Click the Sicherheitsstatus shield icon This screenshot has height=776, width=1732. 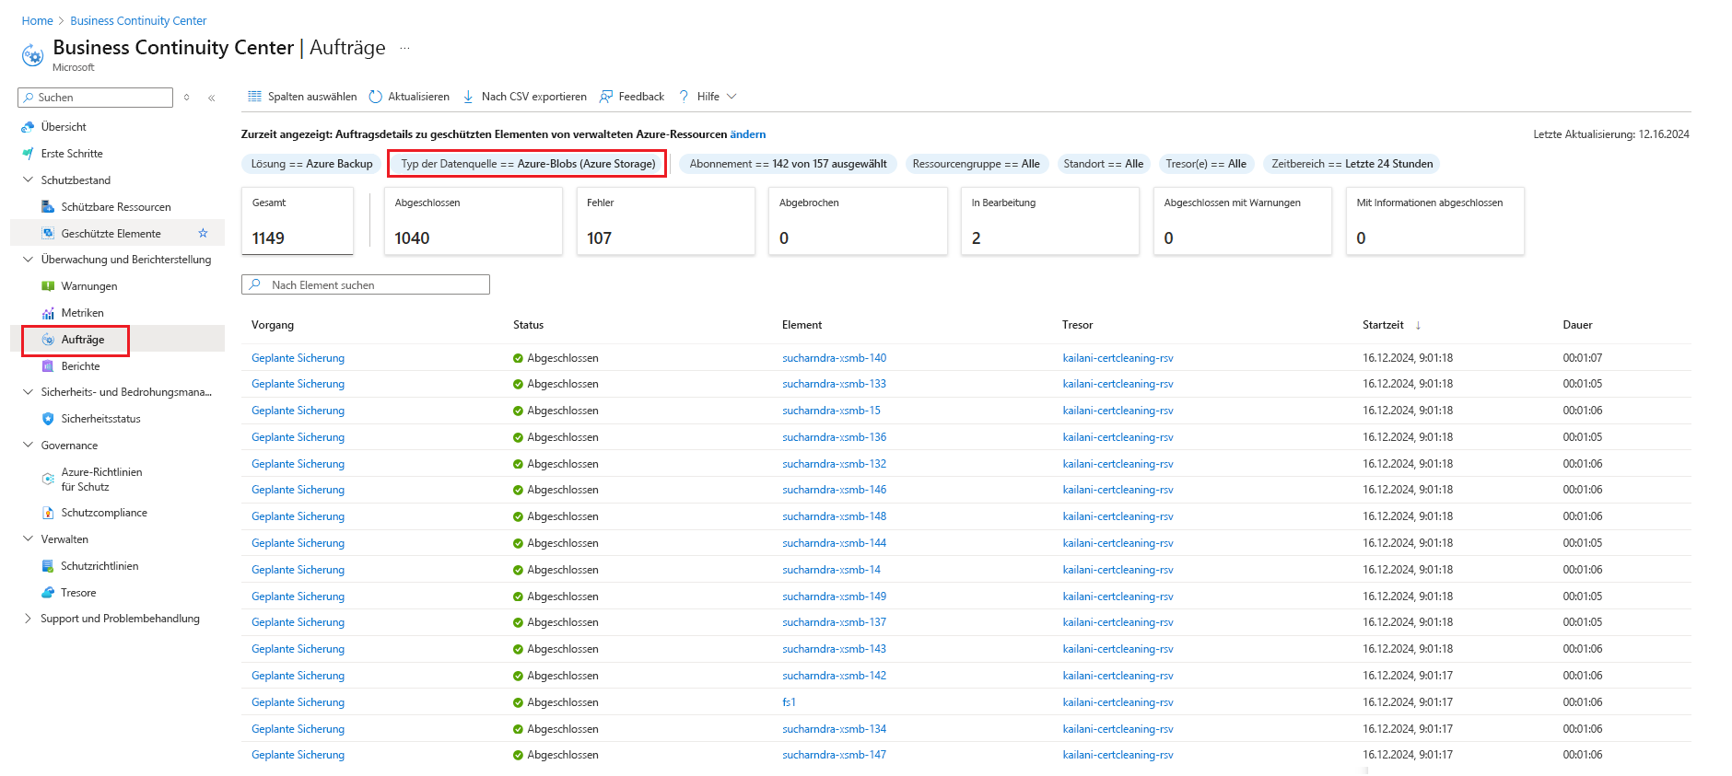(48, 419)
